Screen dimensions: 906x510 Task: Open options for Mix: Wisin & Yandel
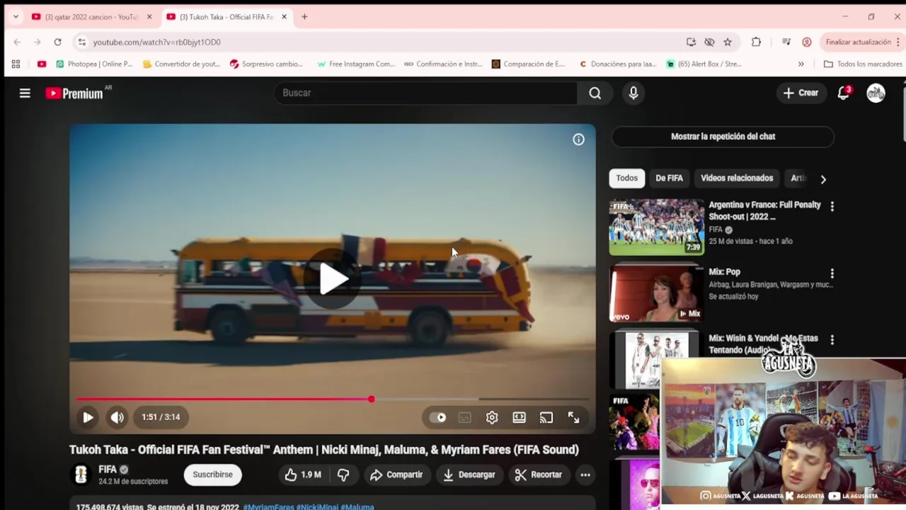[x=832, y=340]
